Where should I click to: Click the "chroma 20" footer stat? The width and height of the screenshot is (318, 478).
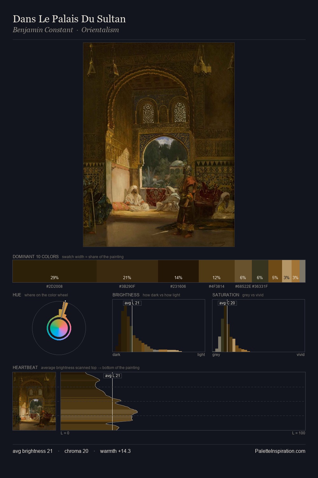pyautogui.click(x=76, y=451)
